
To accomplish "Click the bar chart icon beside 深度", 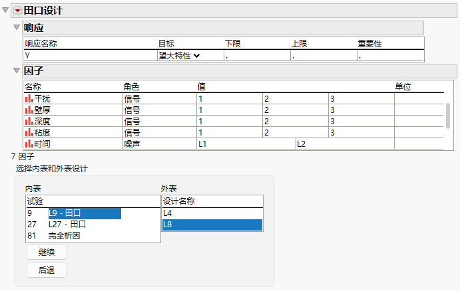I will (x=29, y=121).
